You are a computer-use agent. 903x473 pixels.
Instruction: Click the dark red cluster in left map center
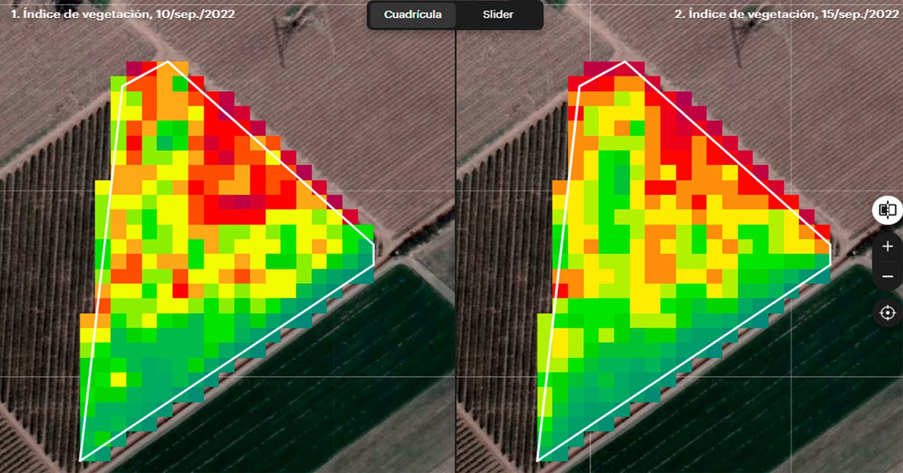244,202
